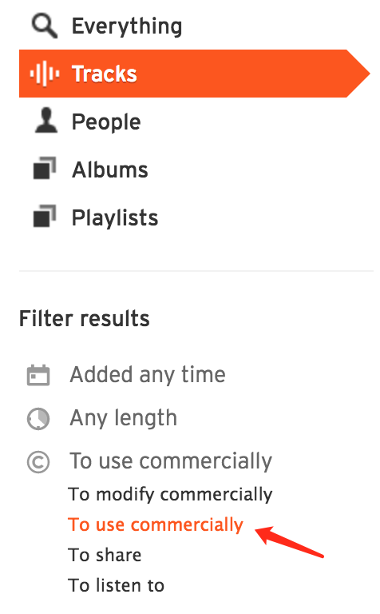Click the clock icon for length filter

[x=38, y=419]
